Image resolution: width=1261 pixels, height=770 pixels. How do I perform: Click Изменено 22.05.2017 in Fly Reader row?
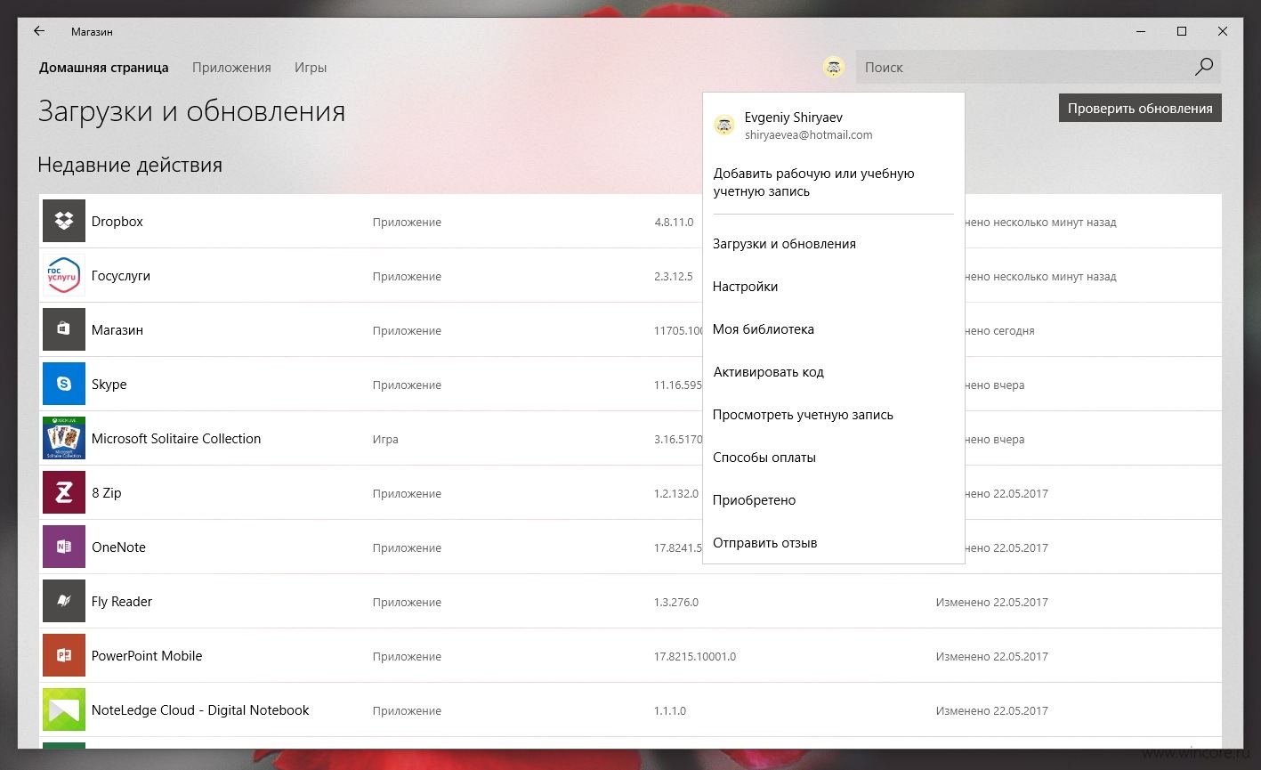click(x=991, y=603)
